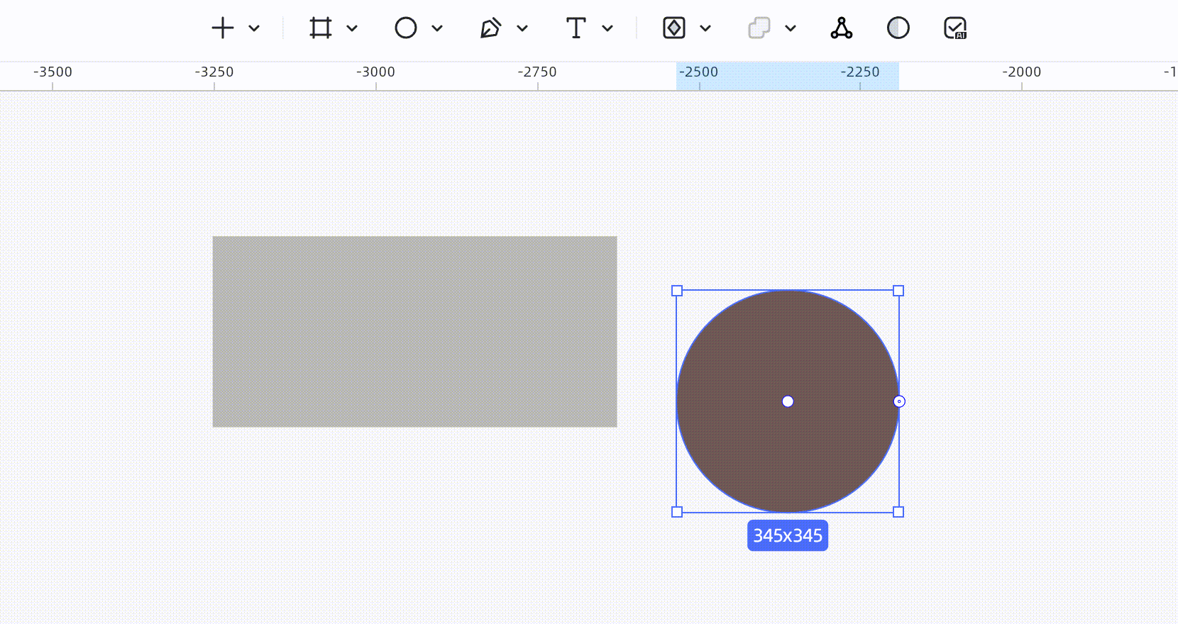Click the -2250 ruler label
The width and height of the screenshot is (1178, 624).
pyautogui.click(x=860, y=72)
